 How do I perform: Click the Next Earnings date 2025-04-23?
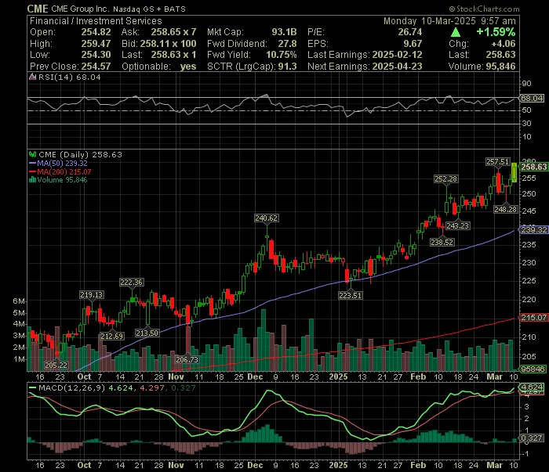[x=397, y=67]
